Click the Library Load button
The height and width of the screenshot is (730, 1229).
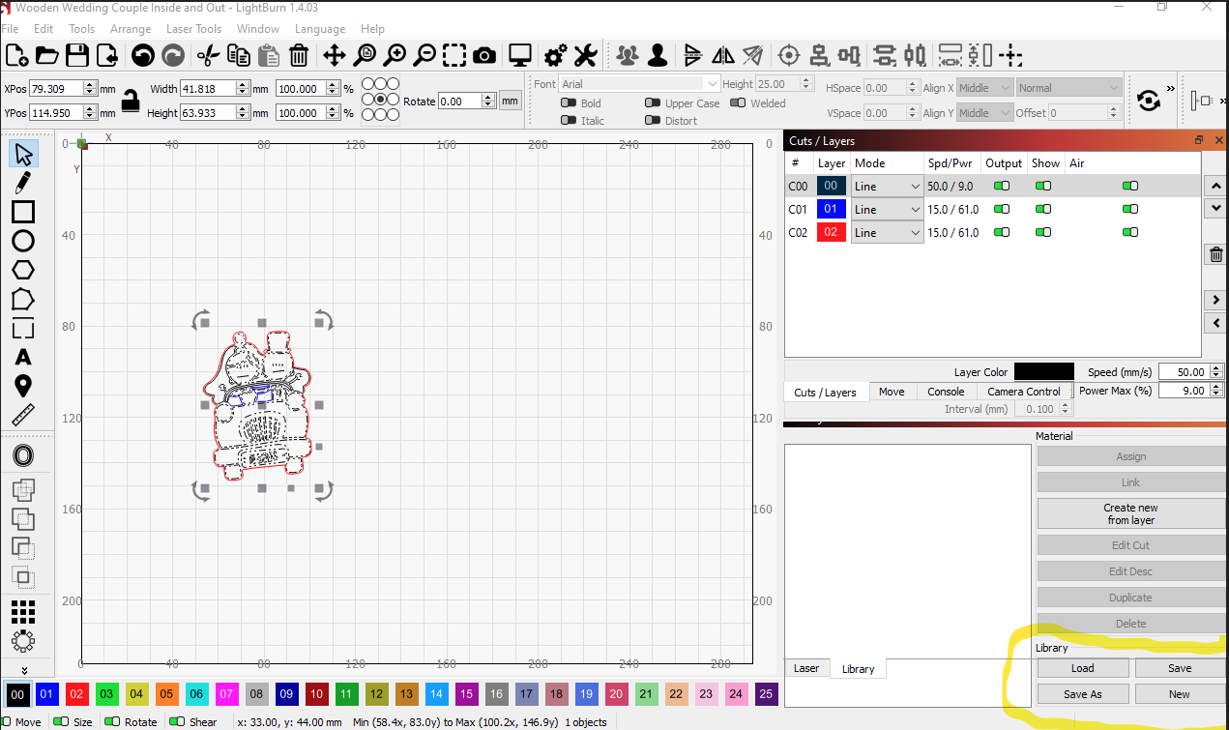[1083, 668]
